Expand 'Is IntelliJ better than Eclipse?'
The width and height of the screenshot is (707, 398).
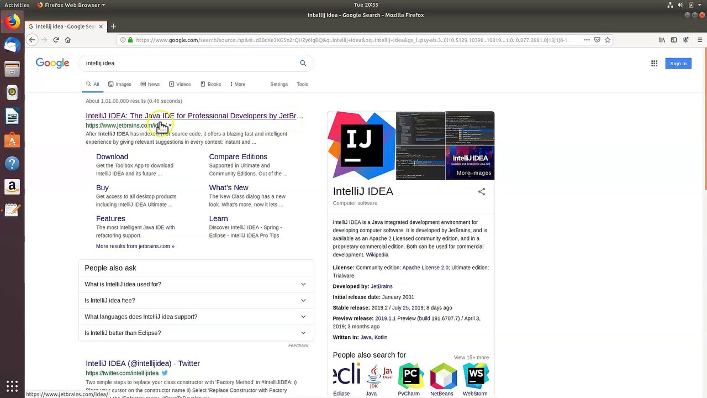[196, 333]
